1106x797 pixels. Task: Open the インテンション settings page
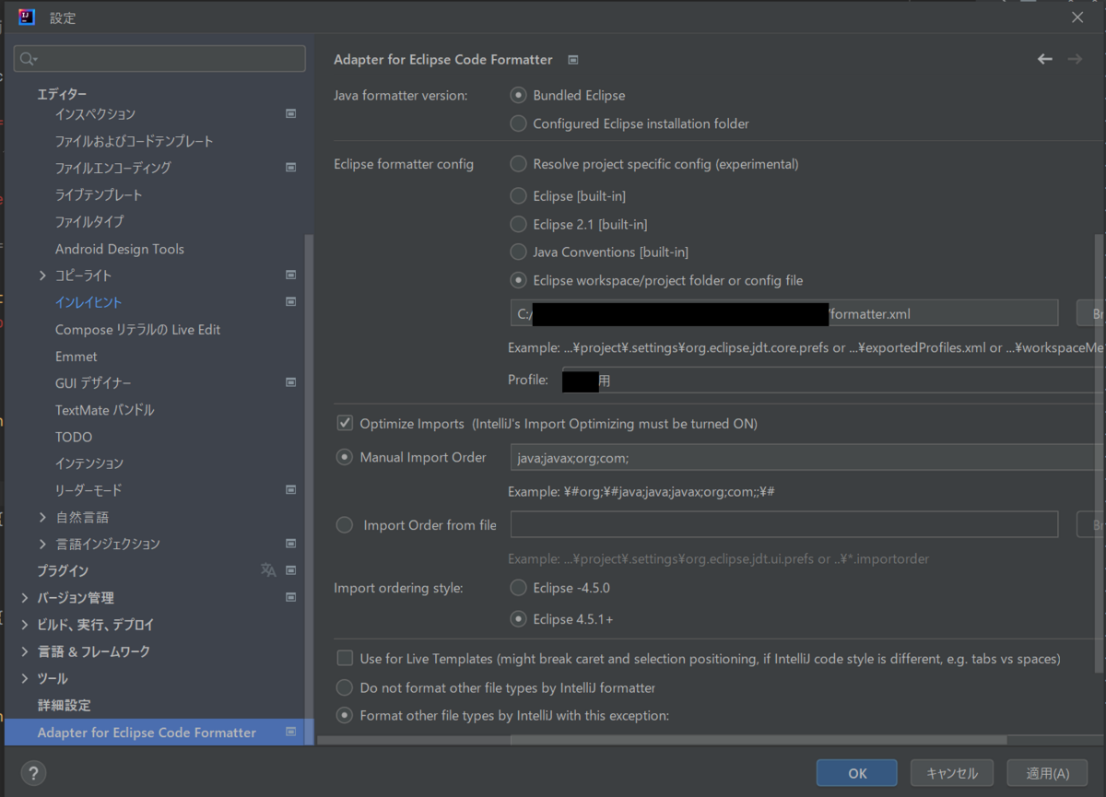[x=89, y=463]
